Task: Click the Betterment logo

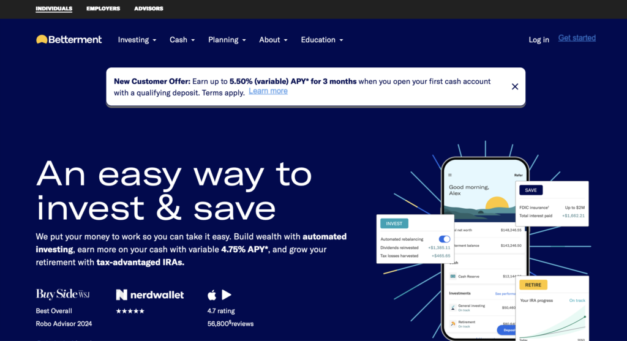Action: (x=69, y=40)
